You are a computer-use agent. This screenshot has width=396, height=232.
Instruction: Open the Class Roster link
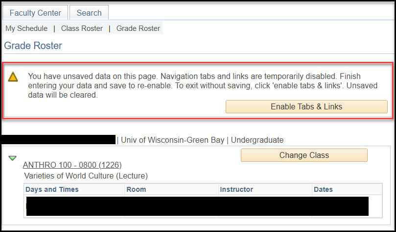click(82, 28)
